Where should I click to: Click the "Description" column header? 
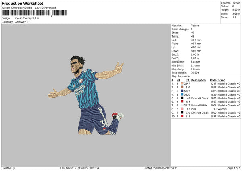198,80
